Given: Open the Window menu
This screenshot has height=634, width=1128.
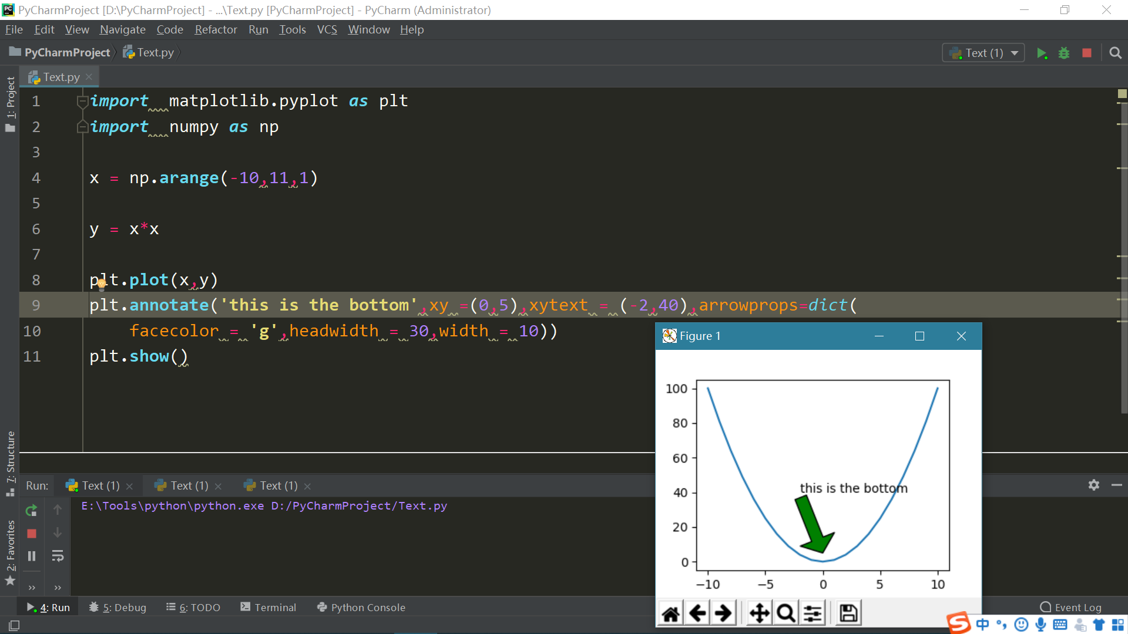Looking at the screenshot, I should point(368,29).
